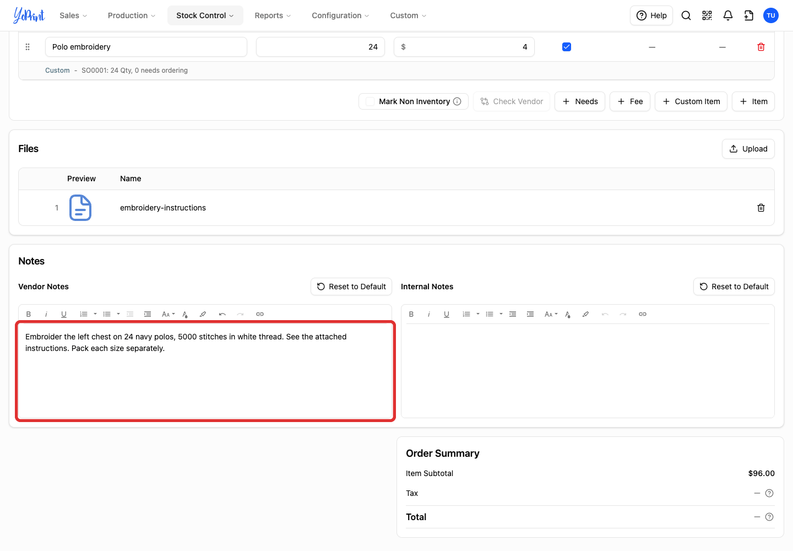793x551 pixels.
Task: Open font size dropdown in Internal Notes
Action: (551, 314)
